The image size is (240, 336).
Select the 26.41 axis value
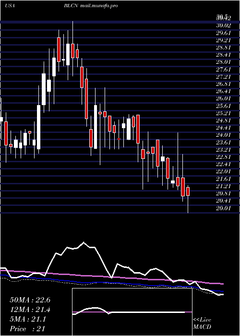pyautogui.click(x=224, y=91)
